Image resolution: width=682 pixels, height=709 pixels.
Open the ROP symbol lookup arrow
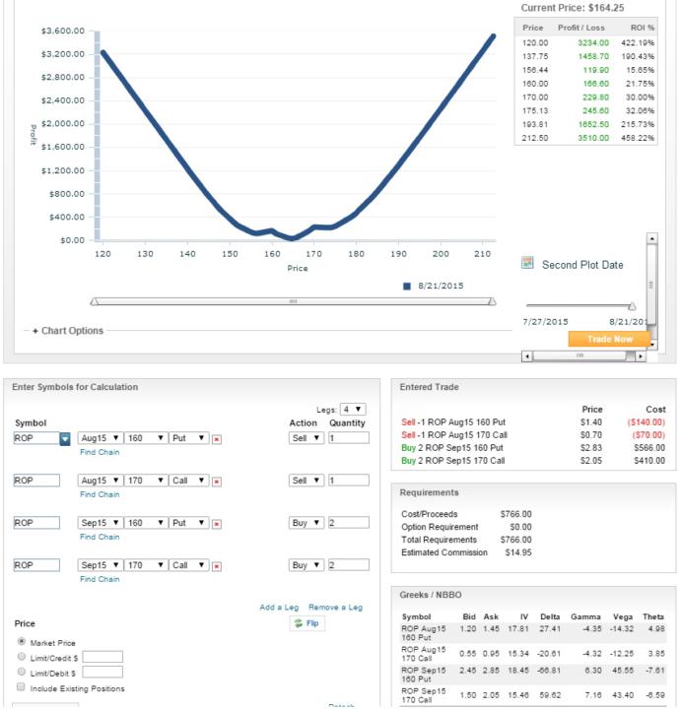click(65, 438)
